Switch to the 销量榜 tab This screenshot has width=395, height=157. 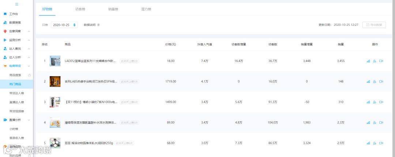pos(113,9)
